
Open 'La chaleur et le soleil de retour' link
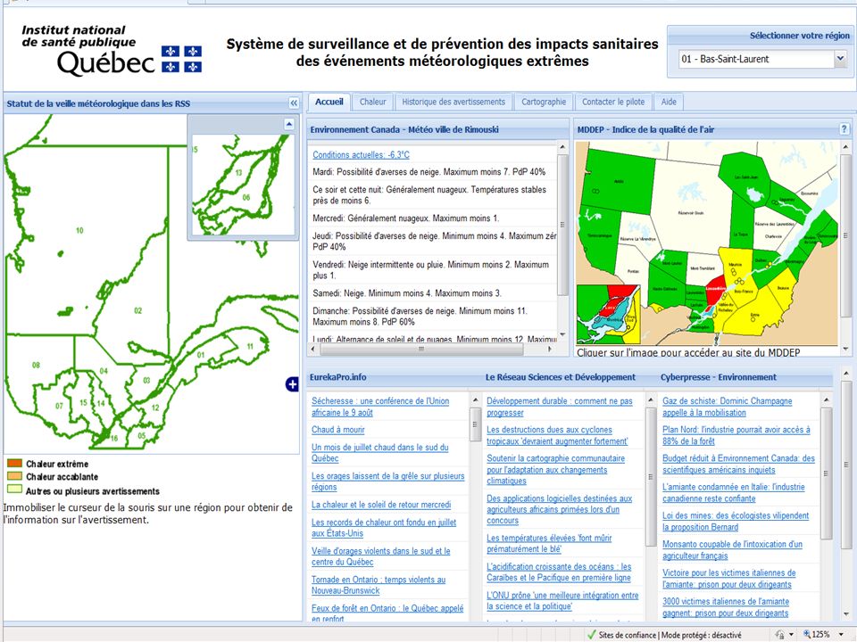pos(381,505)
